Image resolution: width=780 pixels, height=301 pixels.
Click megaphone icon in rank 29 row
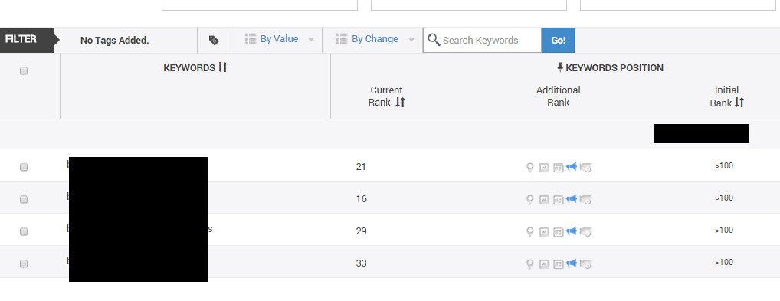pyautogui.click(x=572, y=231)
